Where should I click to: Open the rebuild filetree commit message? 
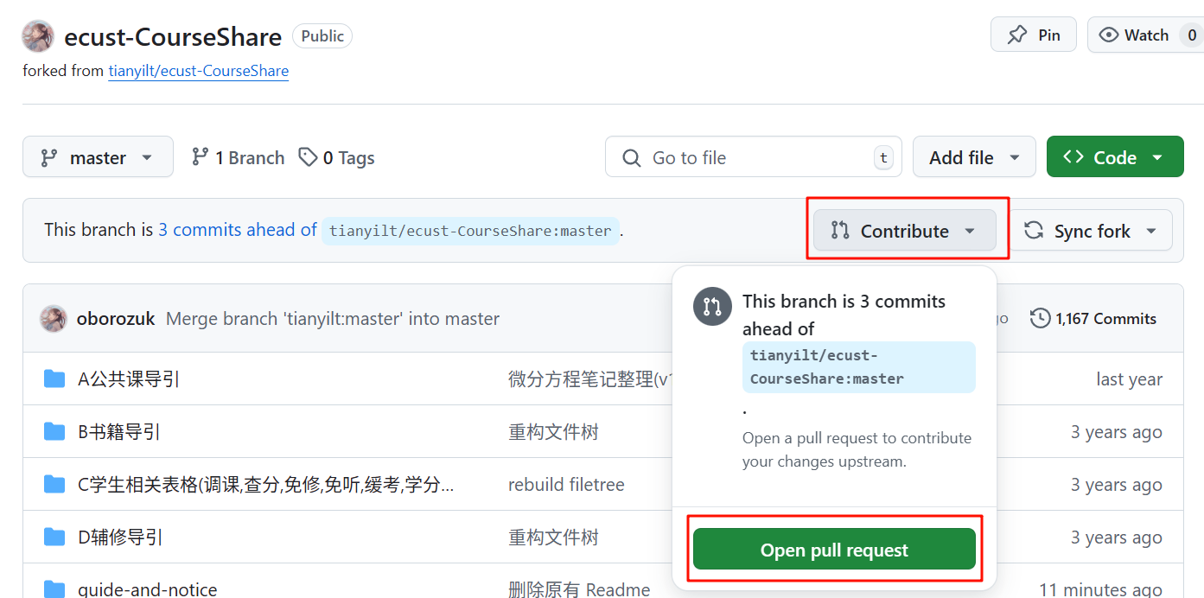coord(566,485)
